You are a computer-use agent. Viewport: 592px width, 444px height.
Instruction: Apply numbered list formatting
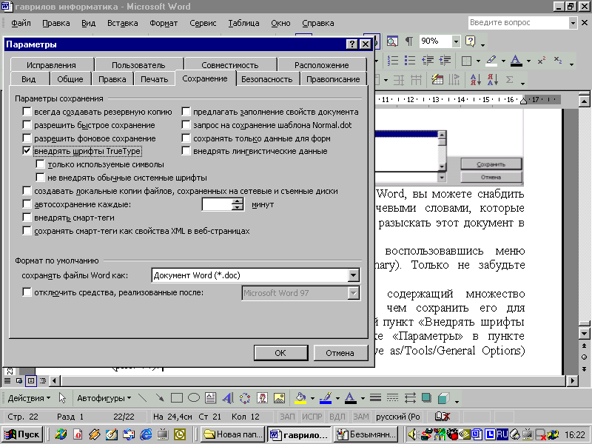[x=393, y=61]
